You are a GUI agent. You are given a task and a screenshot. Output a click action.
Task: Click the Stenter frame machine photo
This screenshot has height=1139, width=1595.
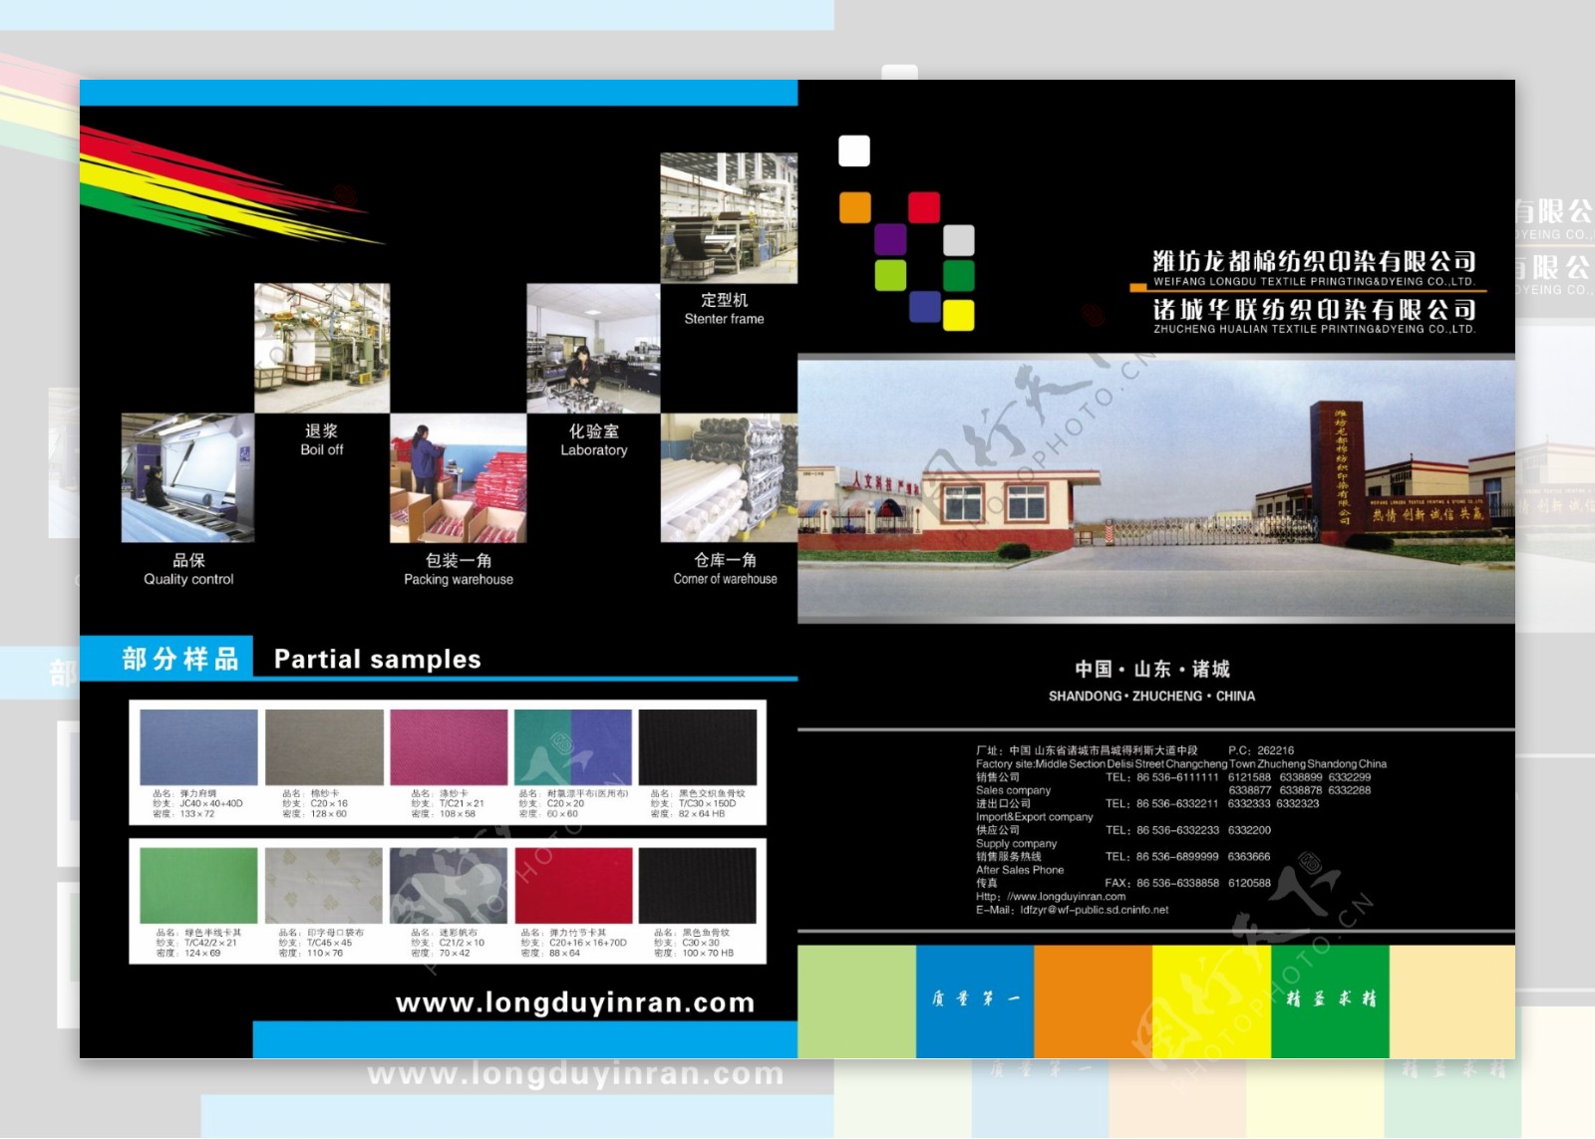(729, 217)
